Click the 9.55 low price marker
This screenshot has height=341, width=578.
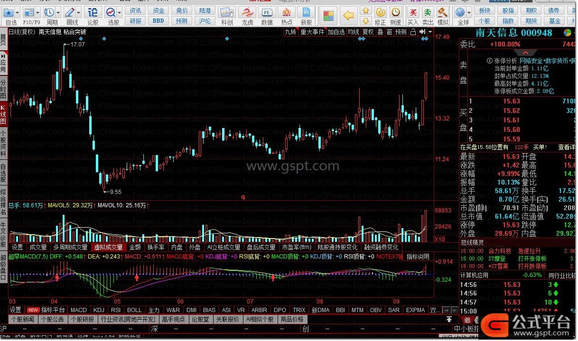(x=115, y=192)
